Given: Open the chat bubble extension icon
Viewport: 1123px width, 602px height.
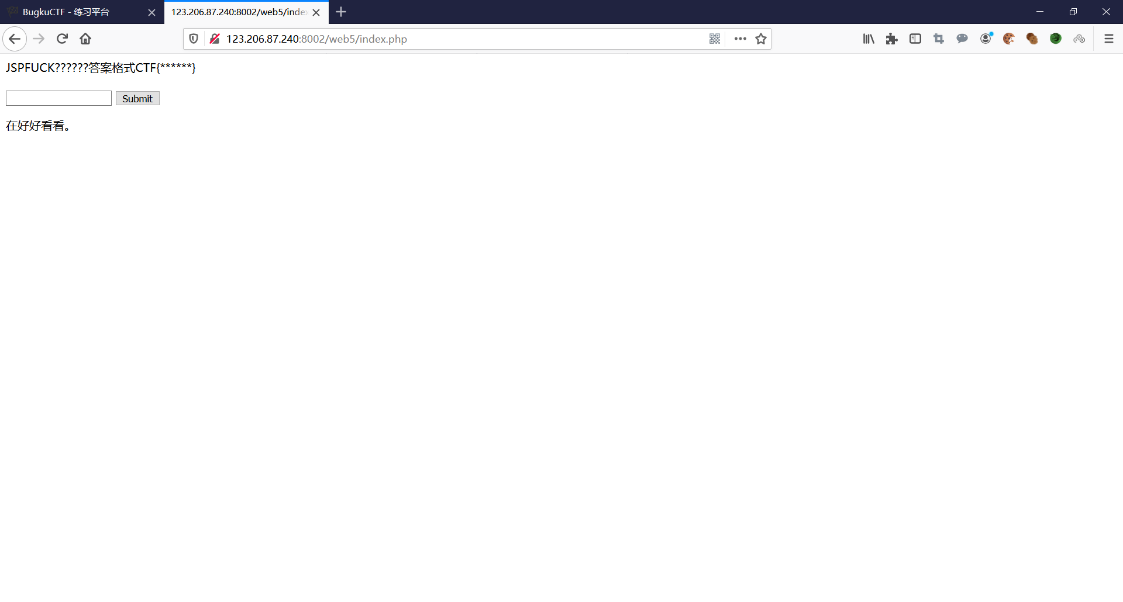Looking at the screenshot, I should click(962, 39).
